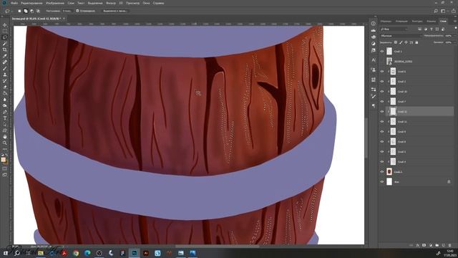Select the Hand tool
The height and width of the screenshot is (258, 458).
point(5,137)
